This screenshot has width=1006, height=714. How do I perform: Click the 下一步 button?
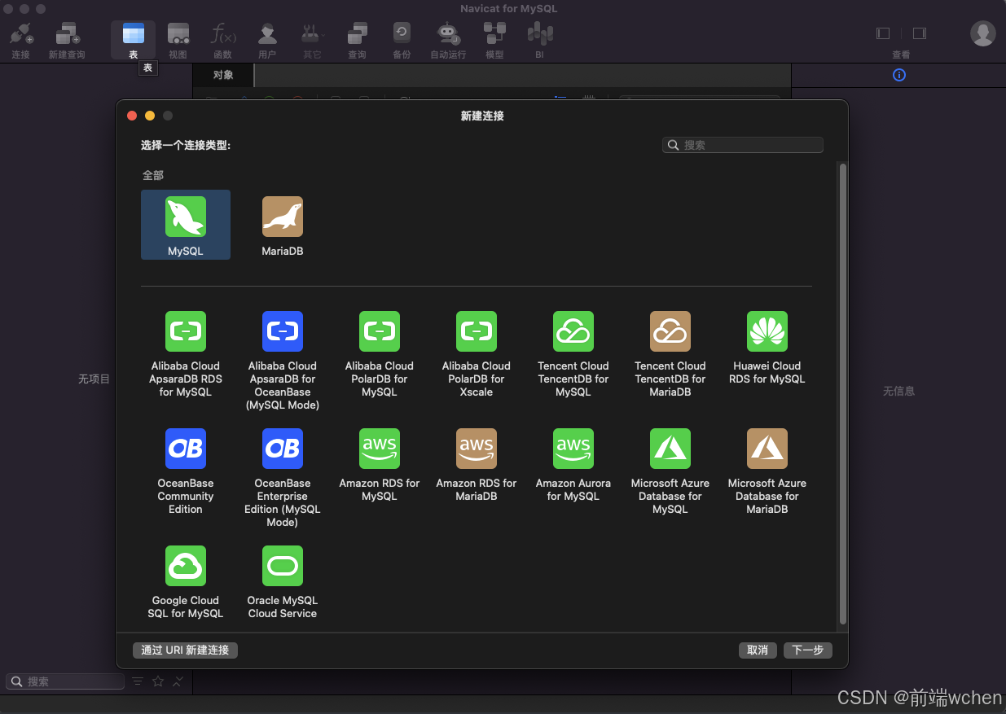[x=808, y=650]
